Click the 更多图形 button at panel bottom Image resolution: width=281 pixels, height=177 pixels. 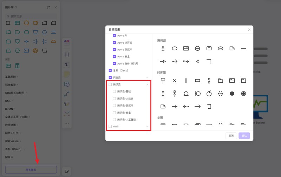pos(31,170)
